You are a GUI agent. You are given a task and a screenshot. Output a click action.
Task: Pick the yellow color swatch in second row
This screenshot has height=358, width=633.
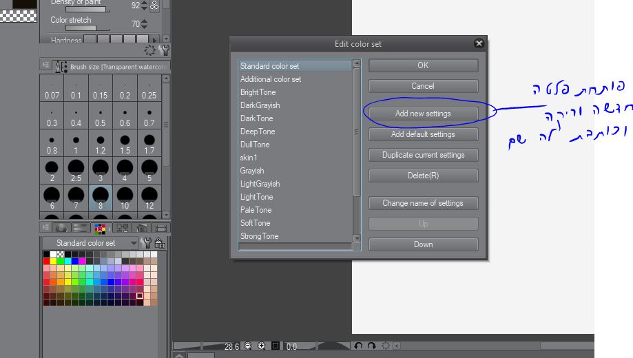[53, 261]
